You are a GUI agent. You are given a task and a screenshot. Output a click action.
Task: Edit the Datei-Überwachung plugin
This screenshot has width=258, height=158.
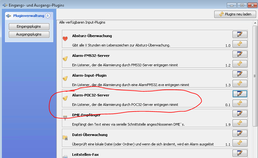coord(240,133)
